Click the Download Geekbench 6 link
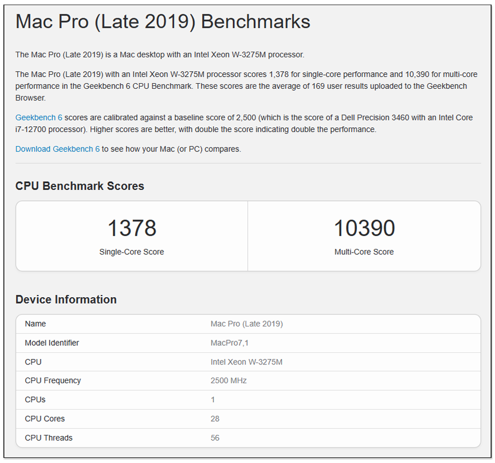The image size is (495, 463). coord(57,149)
